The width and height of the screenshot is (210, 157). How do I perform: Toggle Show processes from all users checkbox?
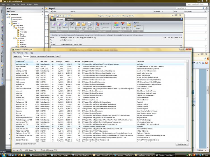pos(16,144)
